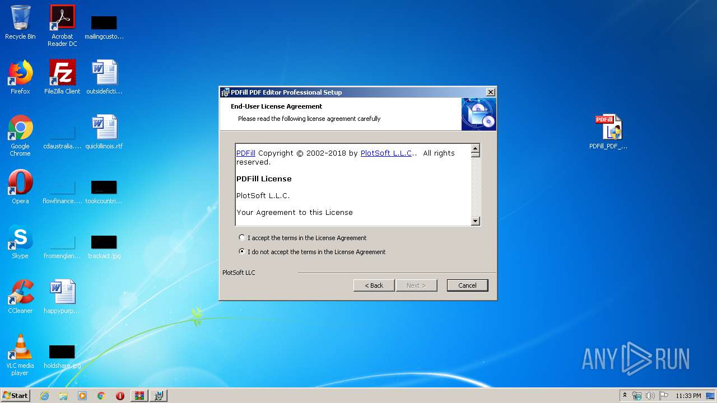The width and height of the screenshot is (717, 403).
Task: Switch to the WinRAR taskbar item
Action: click(139, 396)
